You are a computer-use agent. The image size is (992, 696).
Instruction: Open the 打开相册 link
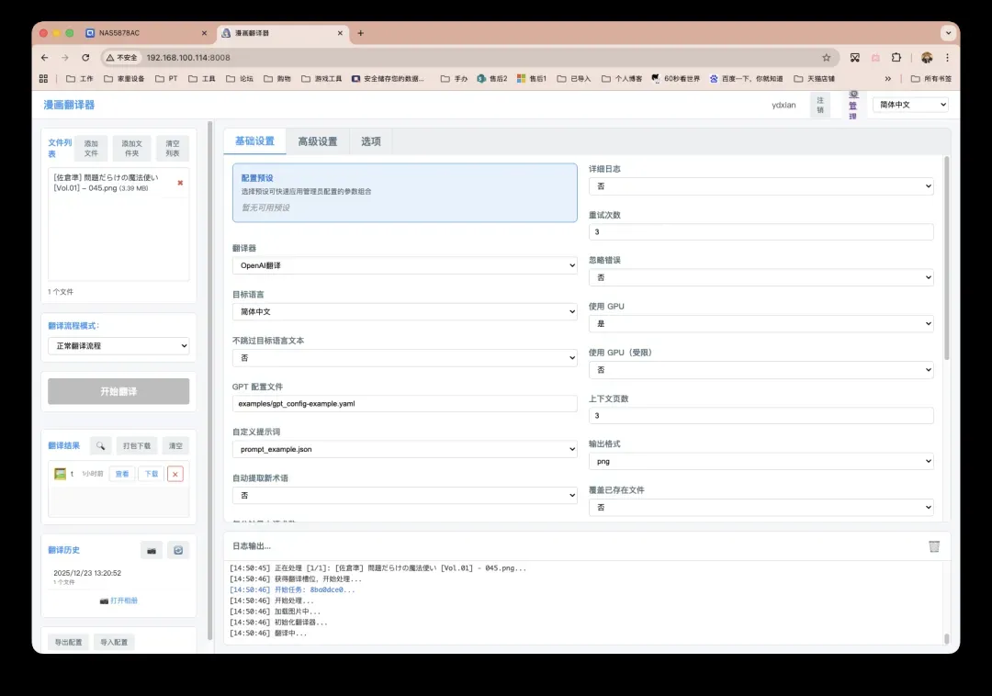click(x=118, y=601)
